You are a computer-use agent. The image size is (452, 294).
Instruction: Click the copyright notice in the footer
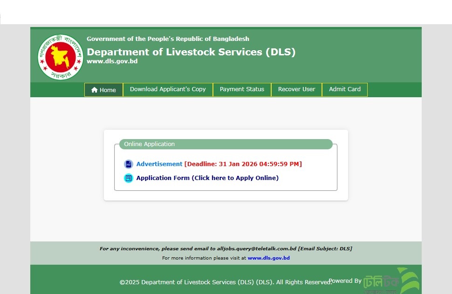tap(226, 282)
